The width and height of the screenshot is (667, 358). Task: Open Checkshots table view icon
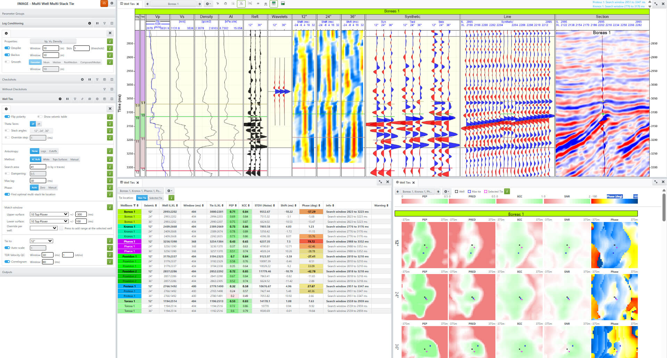pyautogui.click(x=105, y=79)
